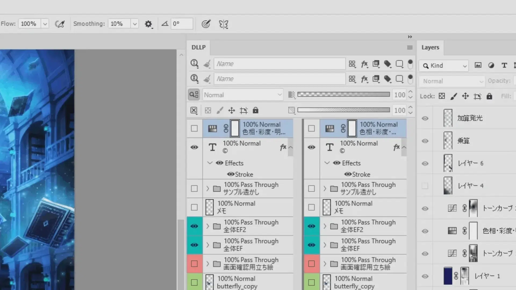Toggle red box of left 画面確認用立ち絵 group

click(194, 264)
